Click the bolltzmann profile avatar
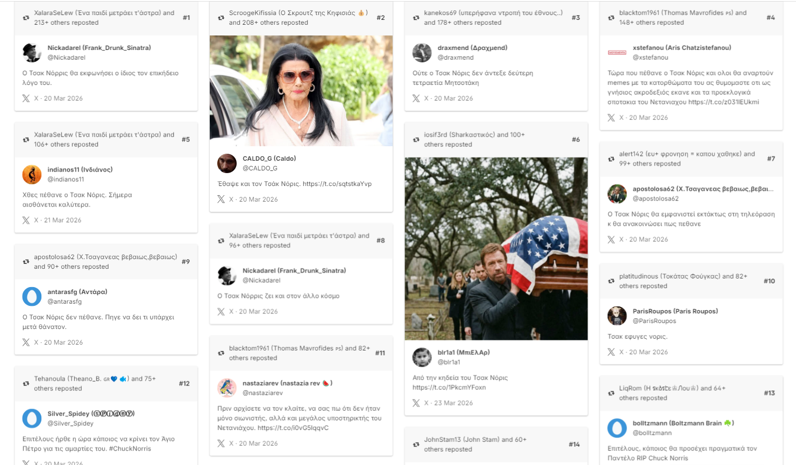796x465 pixels. [617, 428]
